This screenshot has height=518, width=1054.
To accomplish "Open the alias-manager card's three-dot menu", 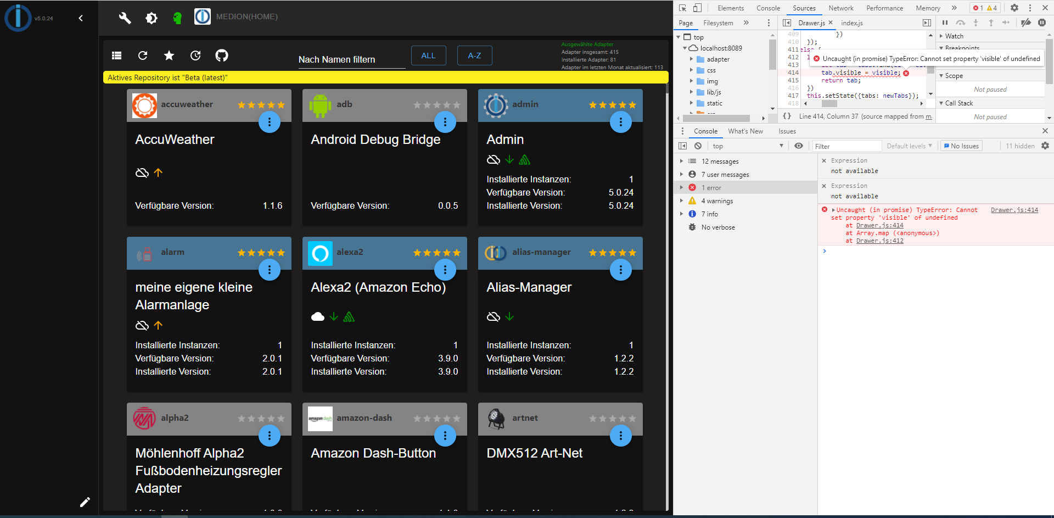I will [621, 270].
